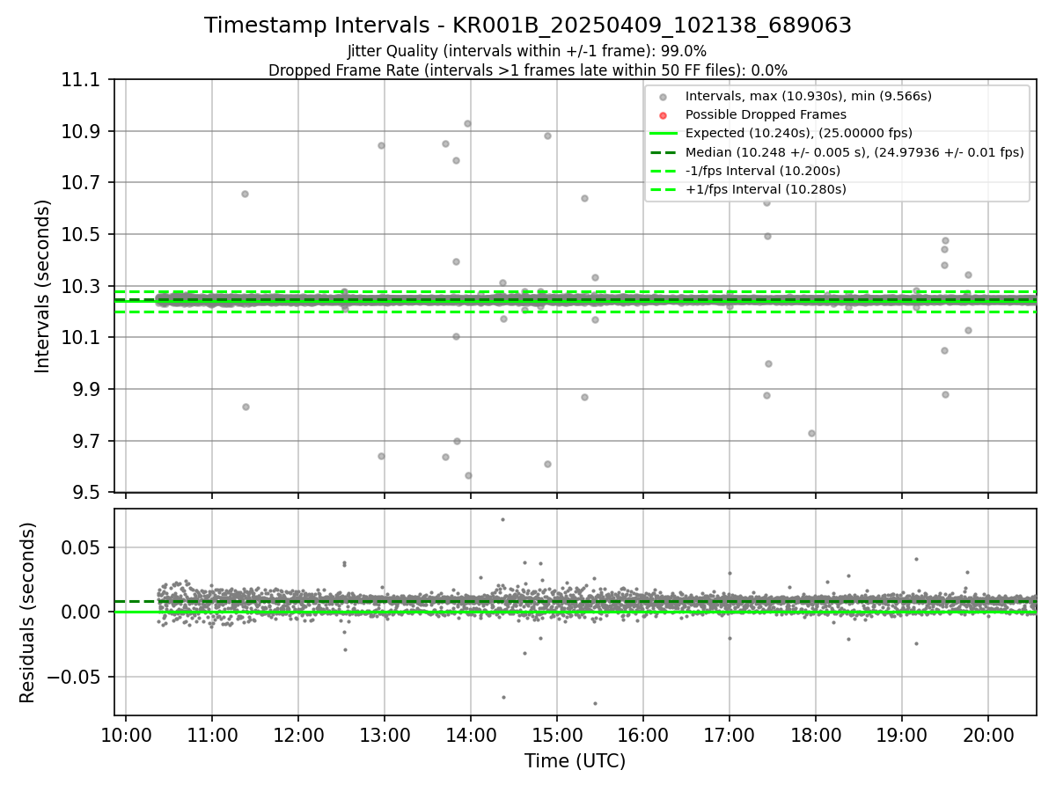Click the 'Residuals (seconds)' y-axis label
Screen dimensions: 1056x792
28,612
